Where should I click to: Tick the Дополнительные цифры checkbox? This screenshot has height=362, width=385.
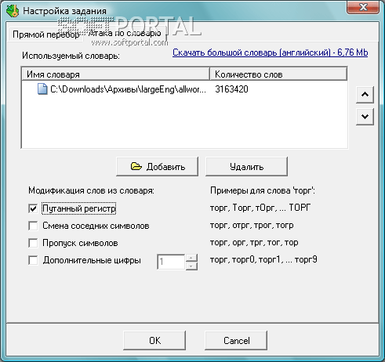33,260
